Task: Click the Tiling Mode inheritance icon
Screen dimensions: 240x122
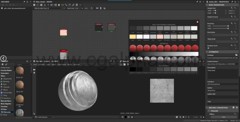Action: click(232, 39)
